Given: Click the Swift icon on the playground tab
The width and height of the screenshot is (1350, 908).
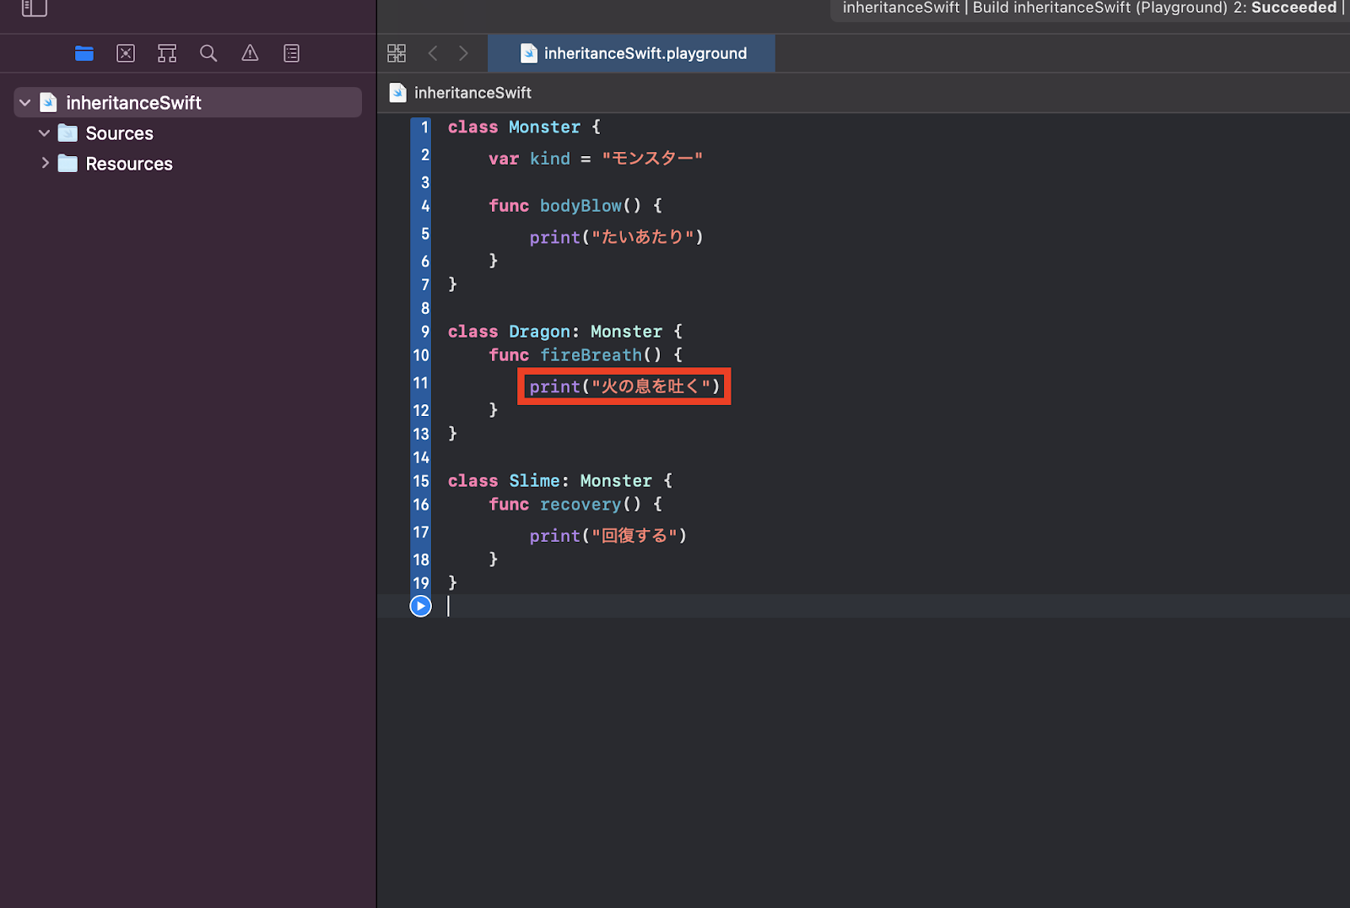Looking at the screenshot, I should (529, 53).
